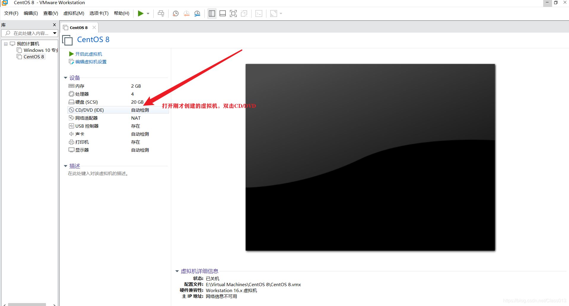
Task: Click the VMware icon in title bar
Action: [x=5, y=3]
